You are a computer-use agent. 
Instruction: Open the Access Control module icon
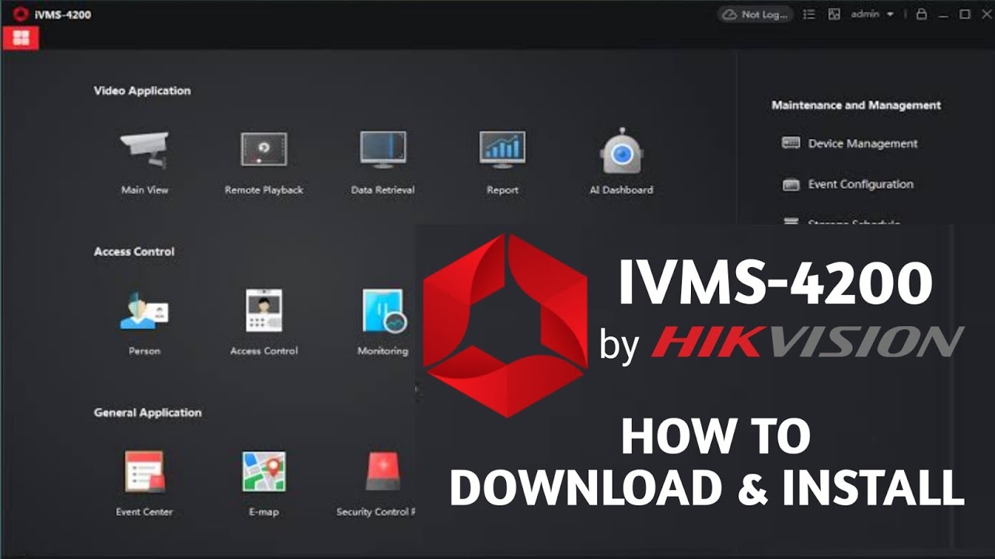click(264, 311)
